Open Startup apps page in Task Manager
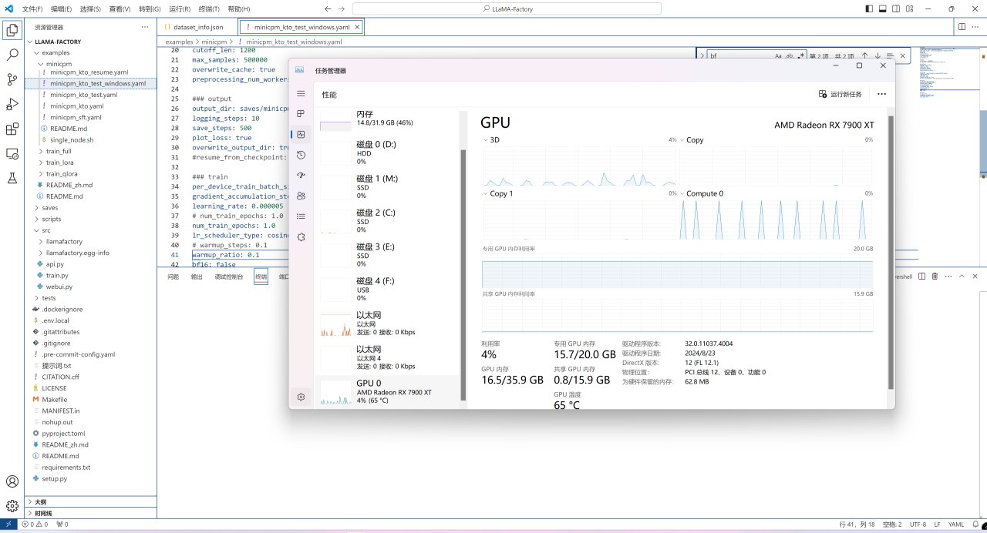The height and width of the screenshot is (533, 987). 301,176
